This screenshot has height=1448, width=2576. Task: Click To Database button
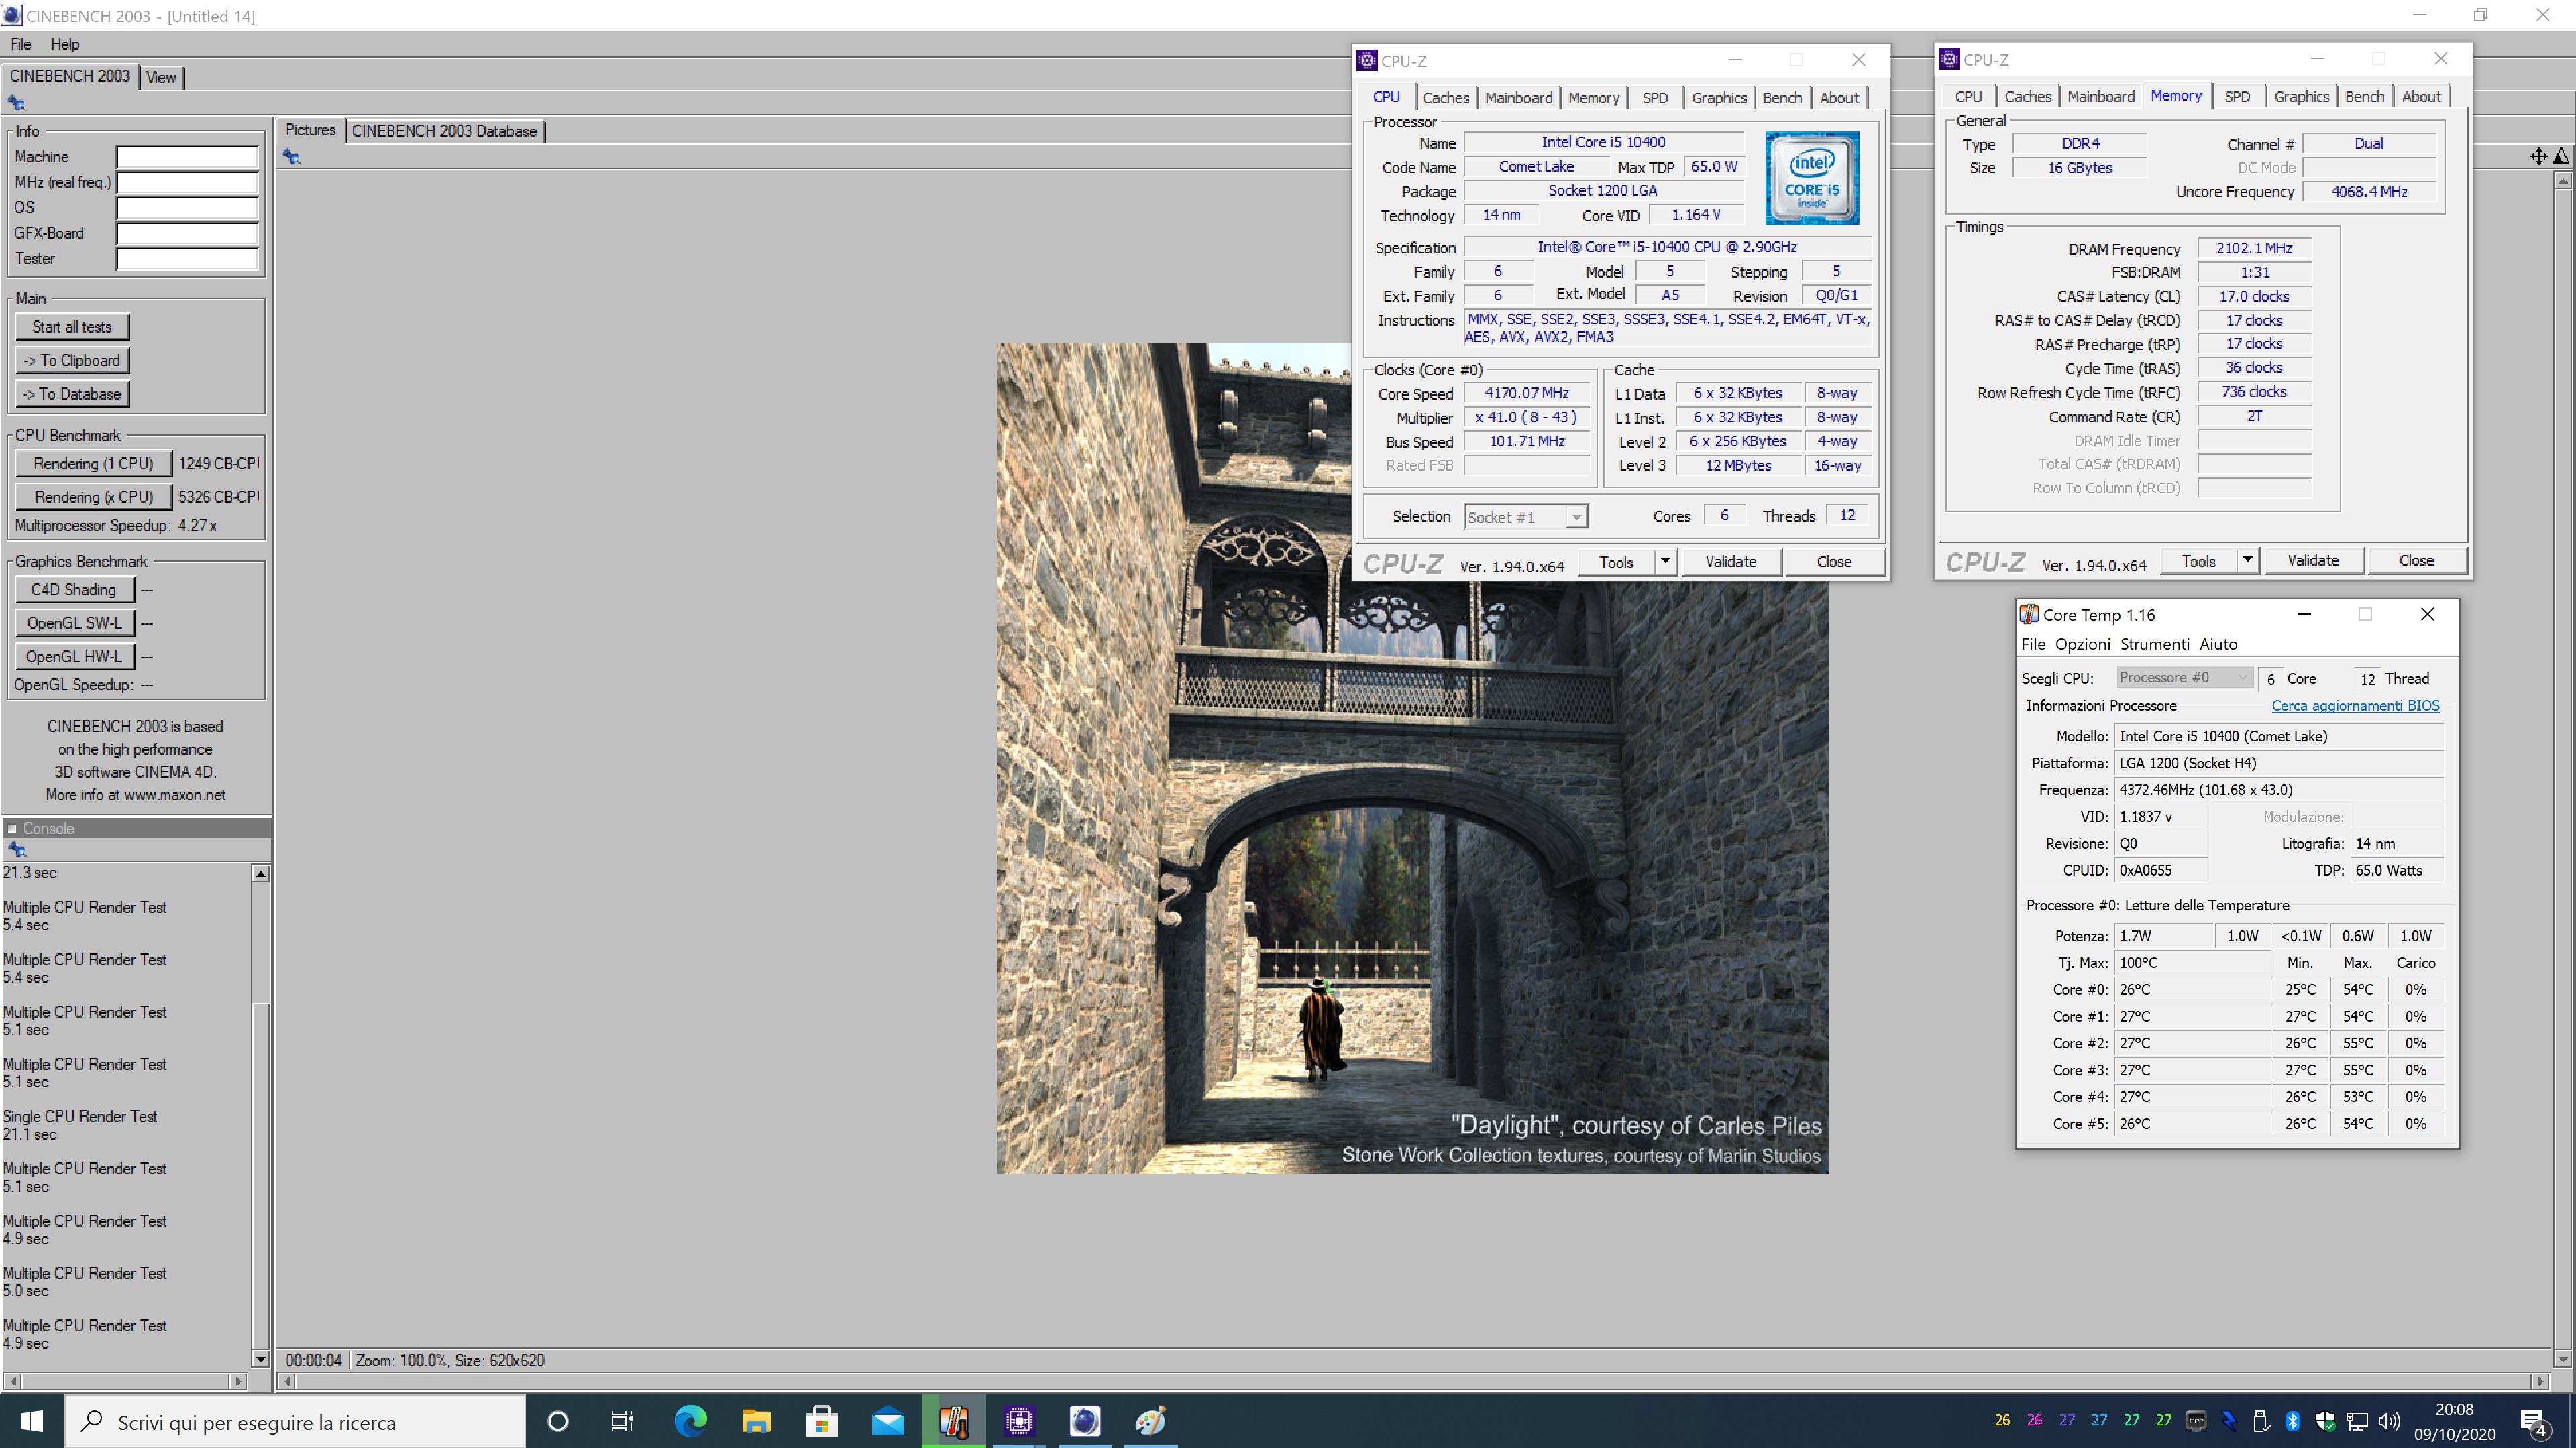point(72,394)
